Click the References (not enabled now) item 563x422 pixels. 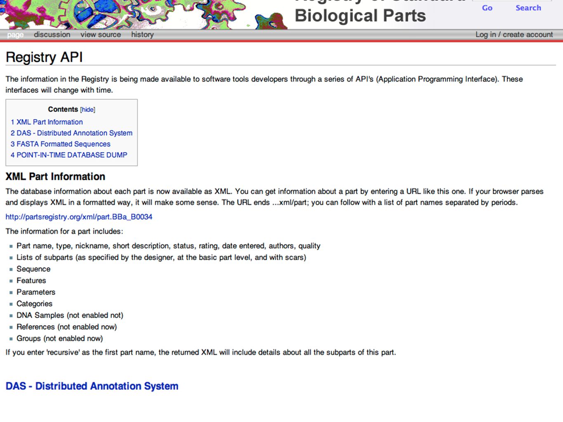click(67, 327)
